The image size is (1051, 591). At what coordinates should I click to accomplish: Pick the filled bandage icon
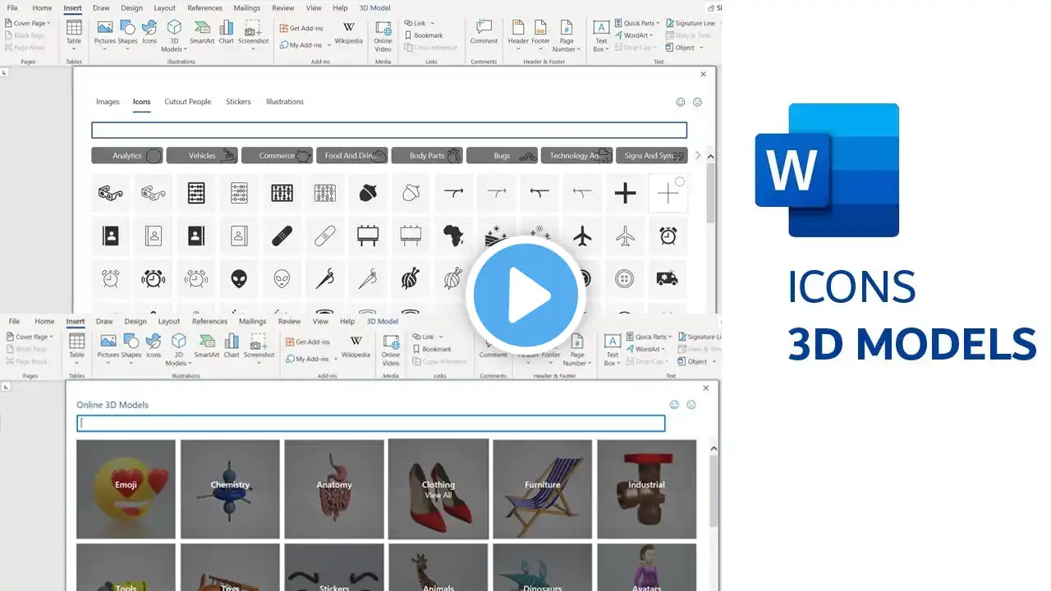(x=282, y=236)
